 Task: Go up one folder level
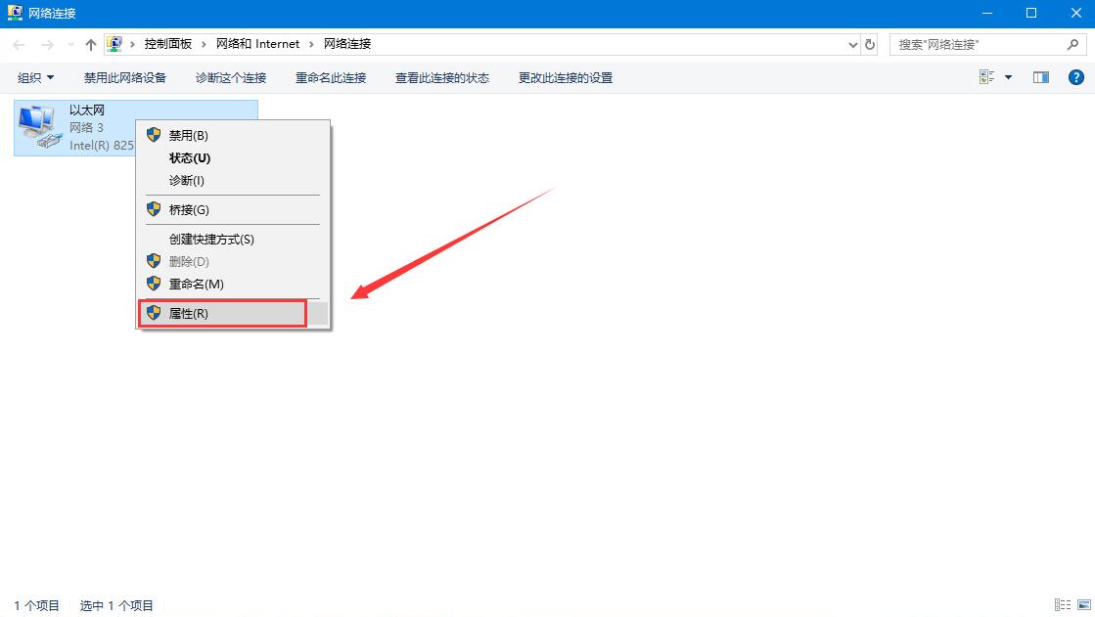[x=90, y=45]
